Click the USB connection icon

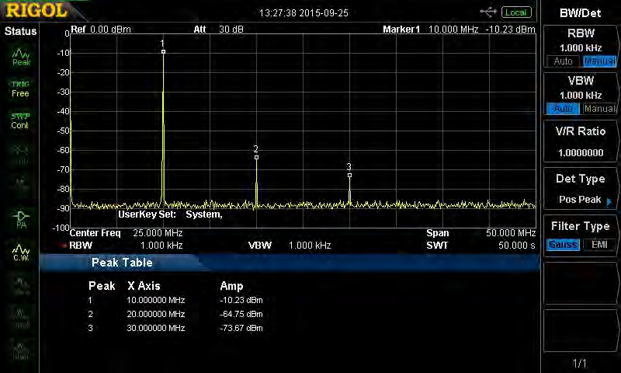pos(488,12)
